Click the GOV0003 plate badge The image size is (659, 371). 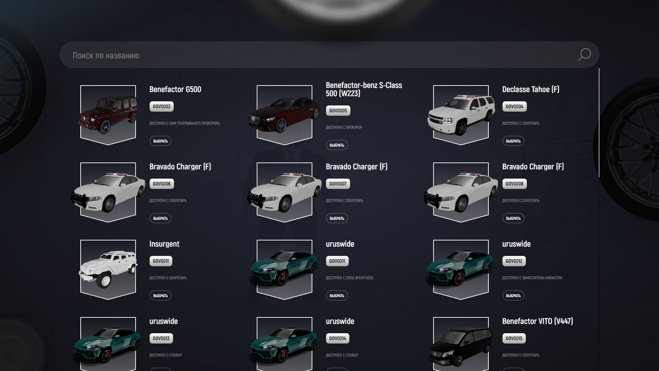pyautogui.click(x=162, y=106)
